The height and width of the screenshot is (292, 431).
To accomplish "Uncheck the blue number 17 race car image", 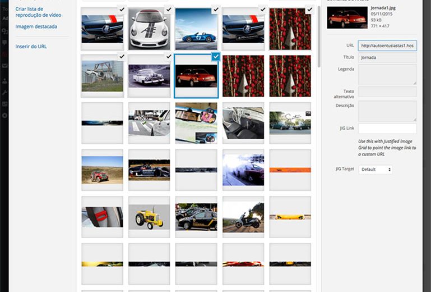I will point(216,10).
